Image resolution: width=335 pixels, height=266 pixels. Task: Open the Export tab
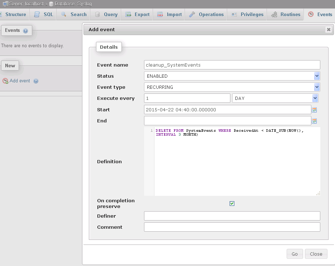[137, 15]
